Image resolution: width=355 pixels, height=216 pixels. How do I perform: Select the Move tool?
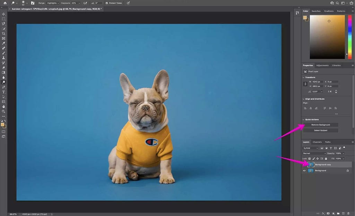(4, 14)
